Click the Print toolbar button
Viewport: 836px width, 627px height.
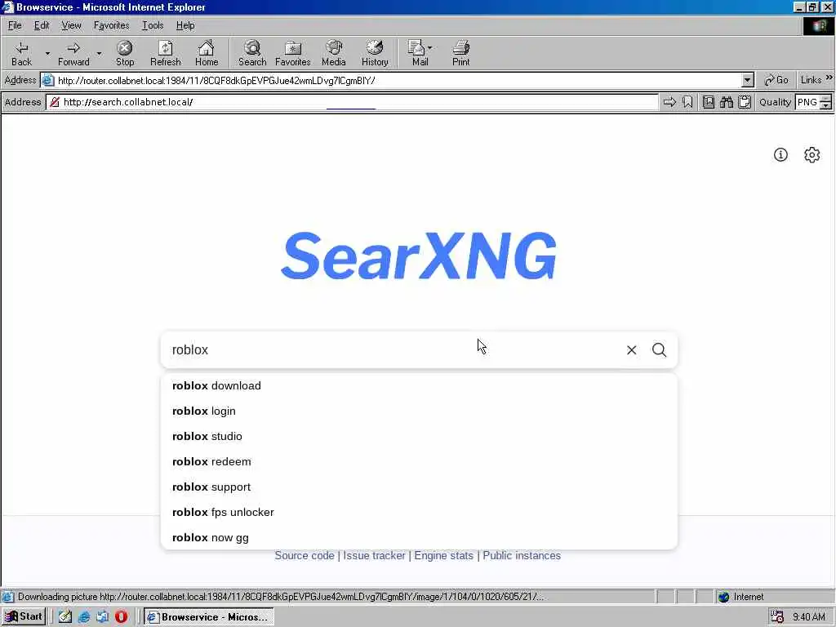461,53
